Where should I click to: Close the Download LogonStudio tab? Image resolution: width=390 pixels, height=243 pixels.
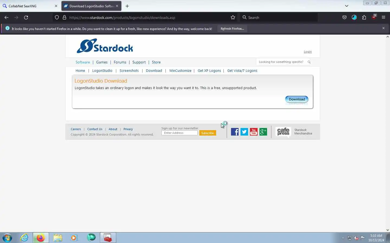tap(117, 6)
